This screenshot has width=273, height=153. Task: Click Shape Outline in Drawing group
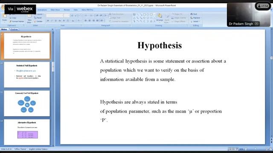tap(179, 18)
